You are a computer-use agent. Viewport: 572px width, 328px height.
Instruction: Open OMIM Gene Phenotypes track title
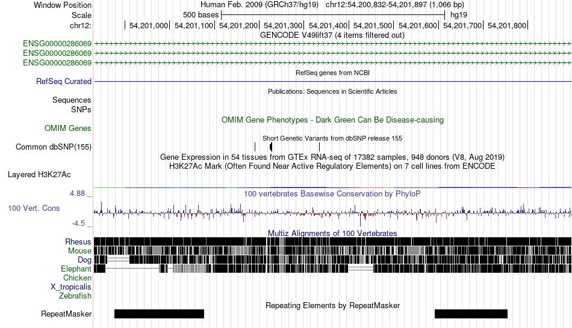click(332, 120)
